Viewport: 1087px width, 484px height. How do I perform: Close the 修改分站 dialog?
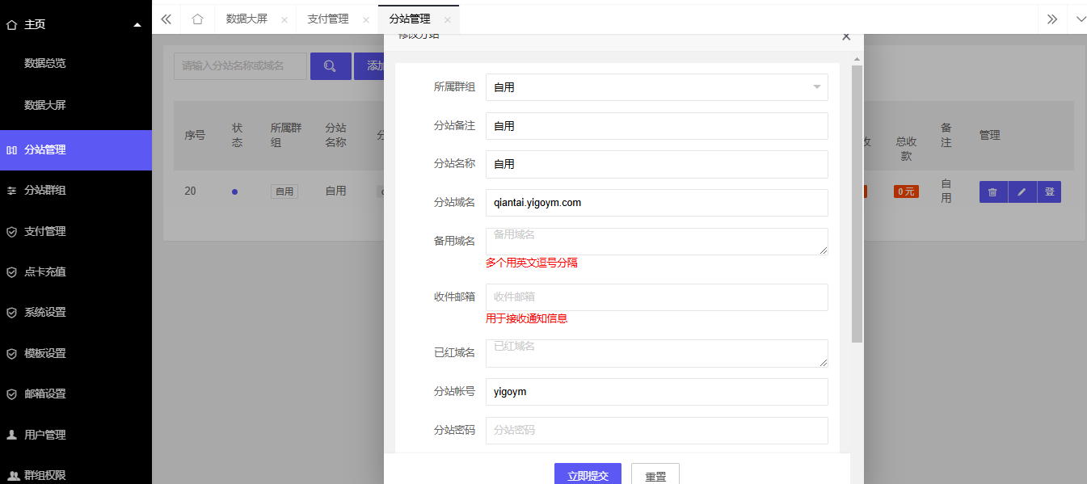(845, 36)
